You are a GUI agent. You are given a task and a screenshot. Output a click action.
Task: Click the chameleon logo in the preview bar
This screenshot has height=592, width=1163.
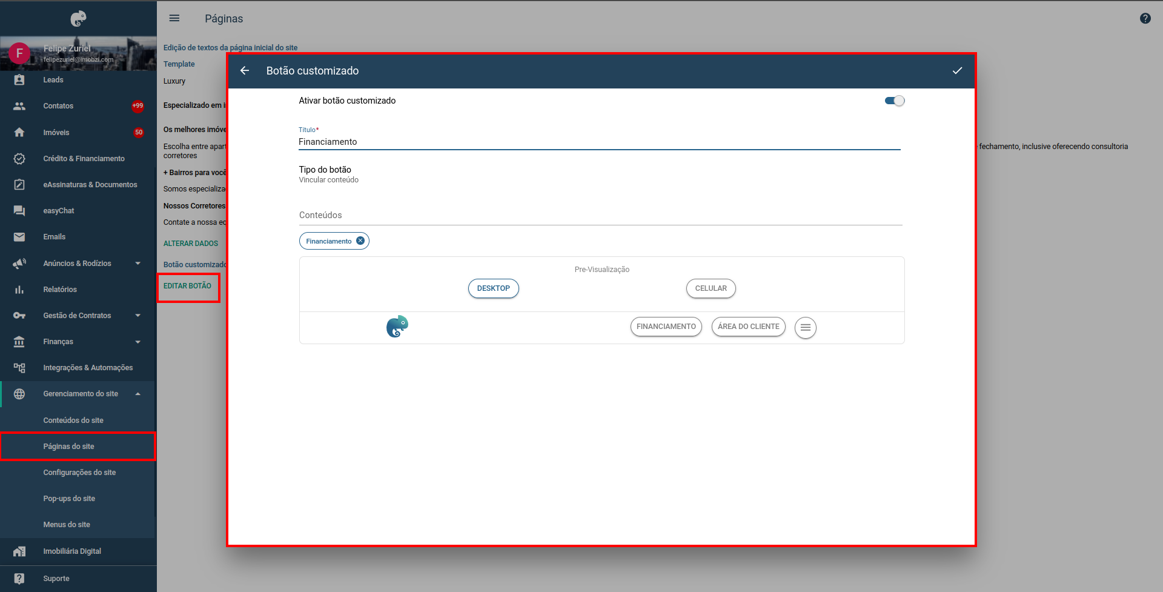pyautogui.click(x=397, y=327)
